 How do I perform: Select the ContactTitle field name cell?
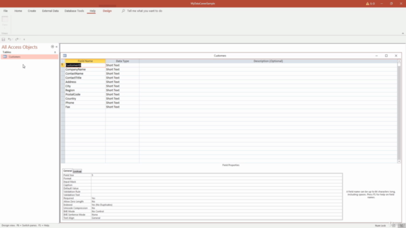pos(85,77)
